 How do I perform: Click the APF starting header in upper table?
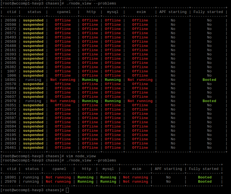[173, 12]
